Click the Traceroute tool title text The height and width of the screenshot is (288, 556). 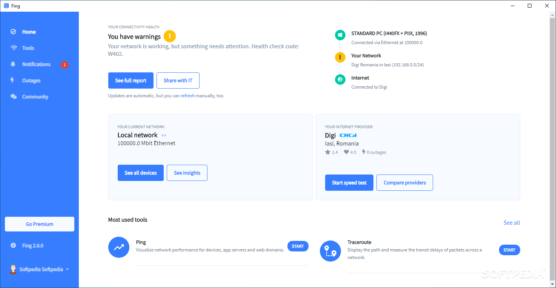(x=359, y=242)
